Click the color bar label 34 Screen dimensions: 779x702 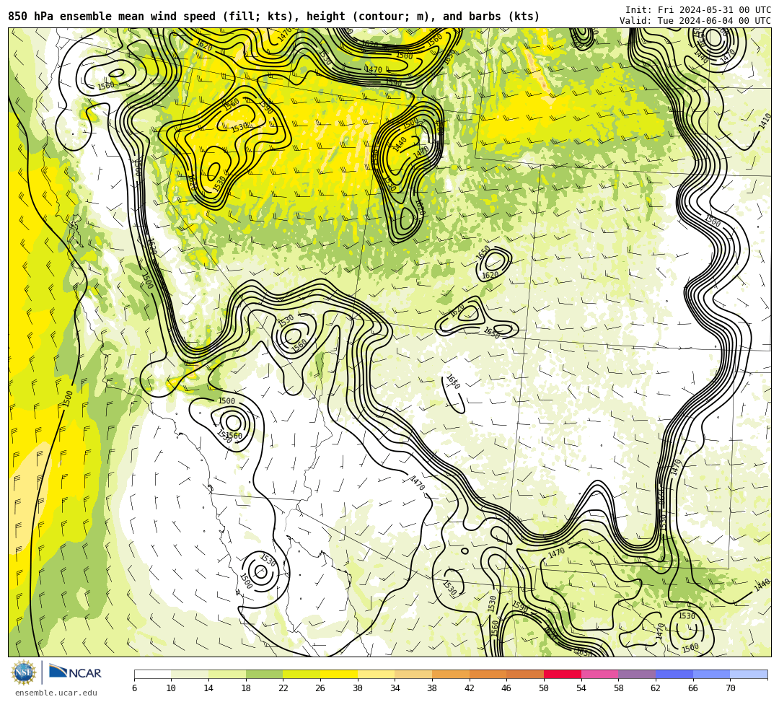click(395, 688)
